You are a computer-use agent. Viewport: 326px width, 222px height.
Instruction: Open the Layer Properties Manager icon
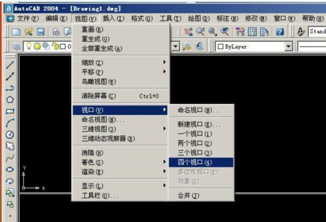click(x=16, y=46)
